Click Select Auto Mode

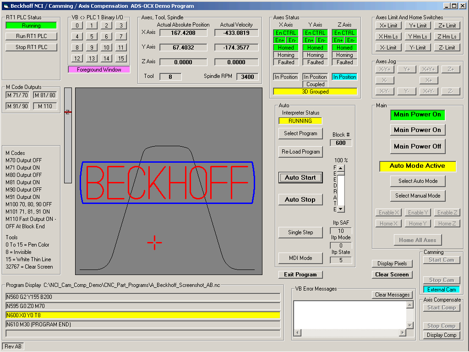pyautogui.click(x=418, y=181)
